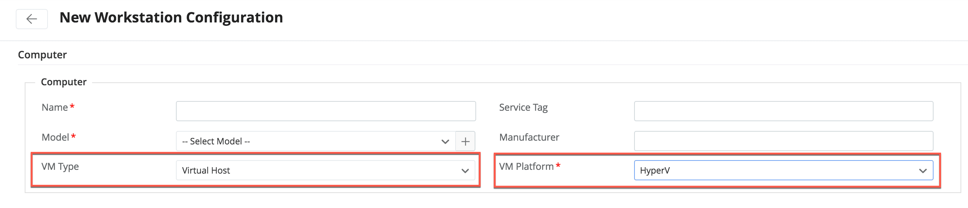Click the New Workstation Configuration page title
968x208 pixels.
[x=171, y=18]
